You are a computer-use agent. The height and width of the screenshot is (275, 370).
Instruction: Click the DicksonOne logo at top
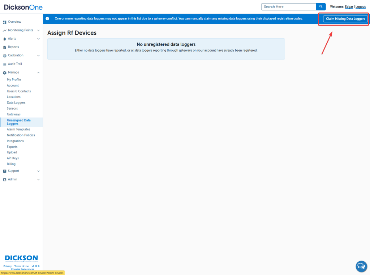click(x=23, y=7)
